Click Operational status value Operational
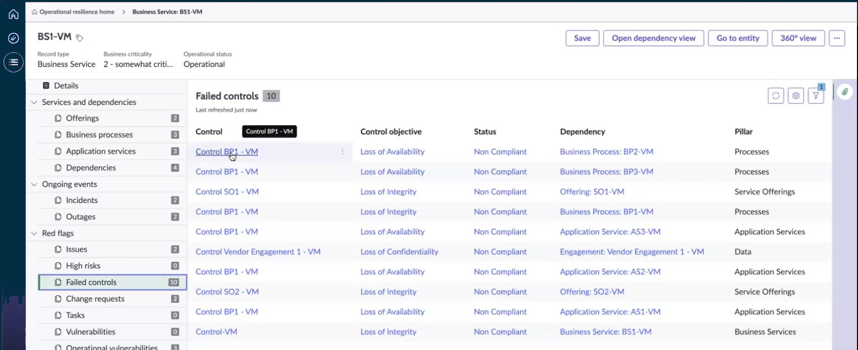Screen dimensions: 858x350 click(204, 64)
